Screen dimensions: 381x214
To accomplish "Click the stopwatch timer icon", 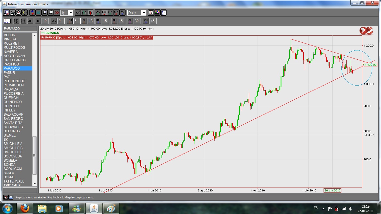I will pyautogui.click(x=18, y=13).
